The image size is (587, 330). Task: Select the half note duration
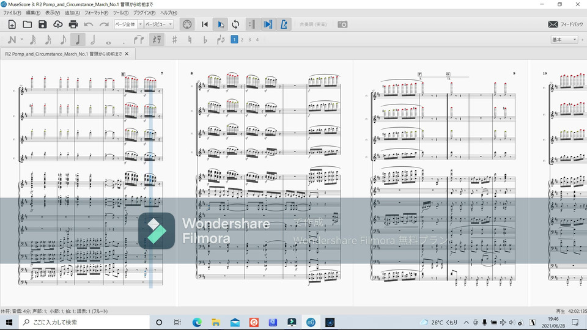point(93,40)
